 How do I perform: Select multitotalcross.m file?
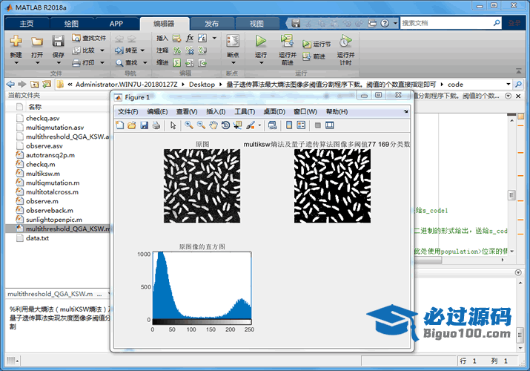click(x=52, y=192)
